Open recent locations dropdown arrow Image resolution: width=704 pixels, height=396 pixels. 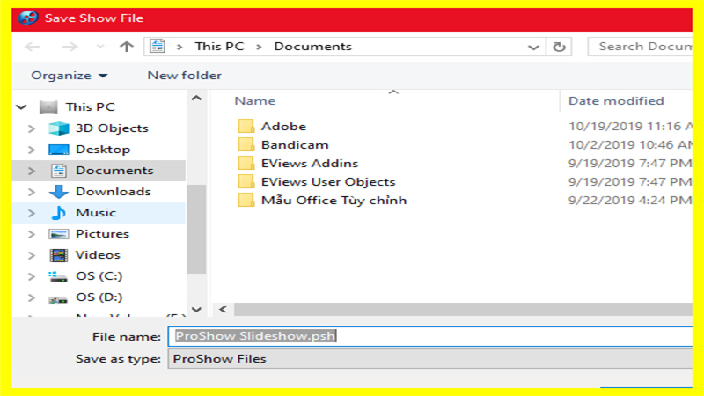point(100,47)
